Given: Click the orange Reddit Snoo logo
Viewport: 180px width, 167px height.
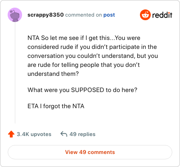Looking at the screenshot, I should 145,15.
